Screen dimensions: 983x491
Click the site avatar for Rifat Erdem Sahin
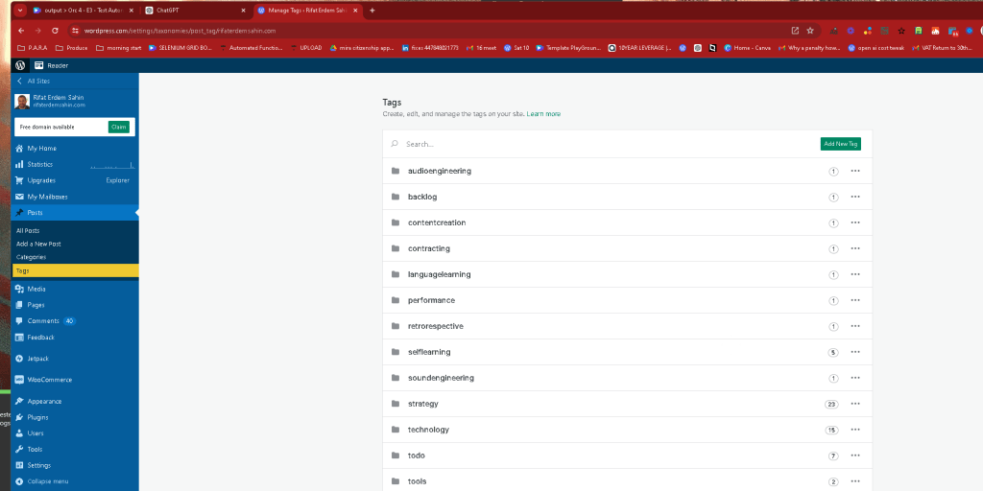[22, 101]
